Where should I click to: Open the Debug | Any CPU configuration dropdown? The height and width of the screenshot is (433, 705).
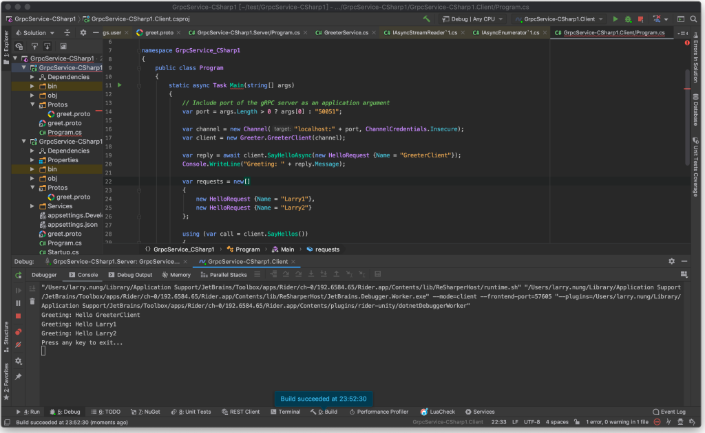coord(472,19)
